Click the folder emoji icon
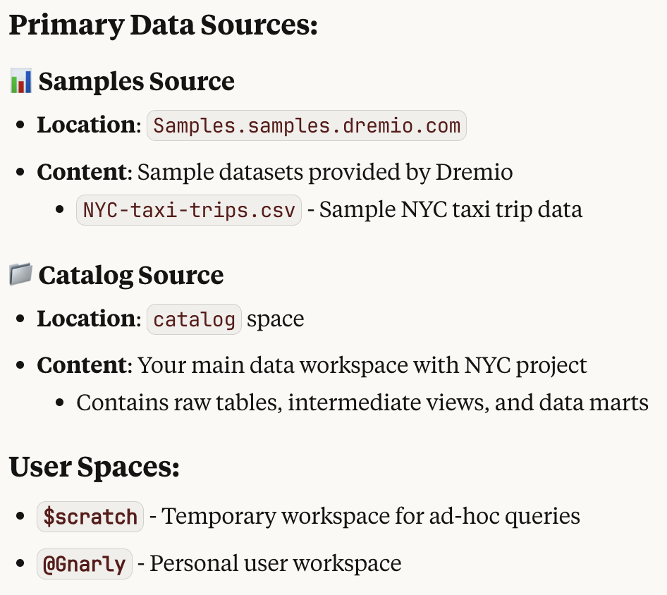 pos(21,274)
